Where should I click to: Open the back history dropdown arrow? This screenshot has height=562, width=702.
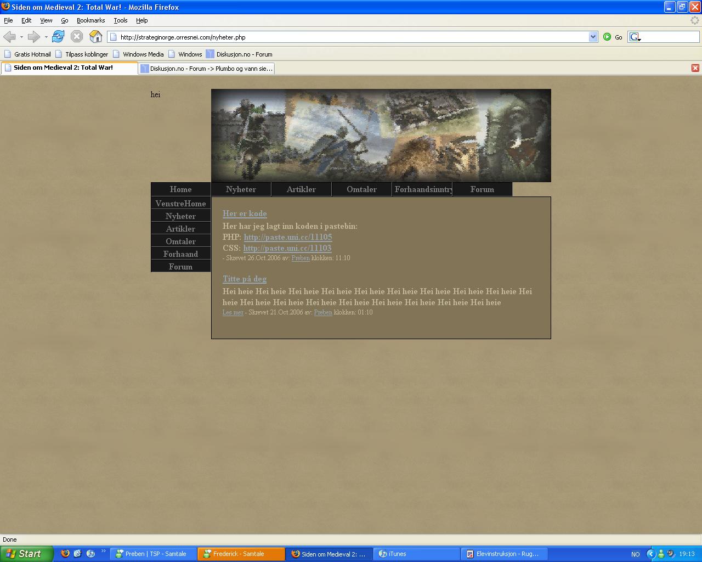point(21,37)
